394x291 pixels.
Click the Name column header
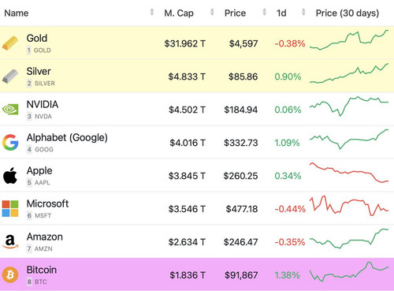pyautogui.click(x=17, y=13)
